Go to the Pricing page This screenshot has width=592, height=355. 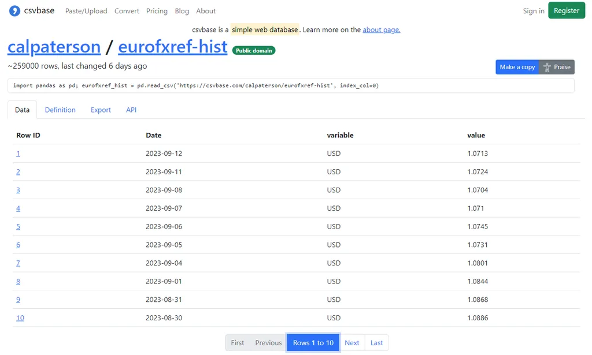tap(157, 11)
